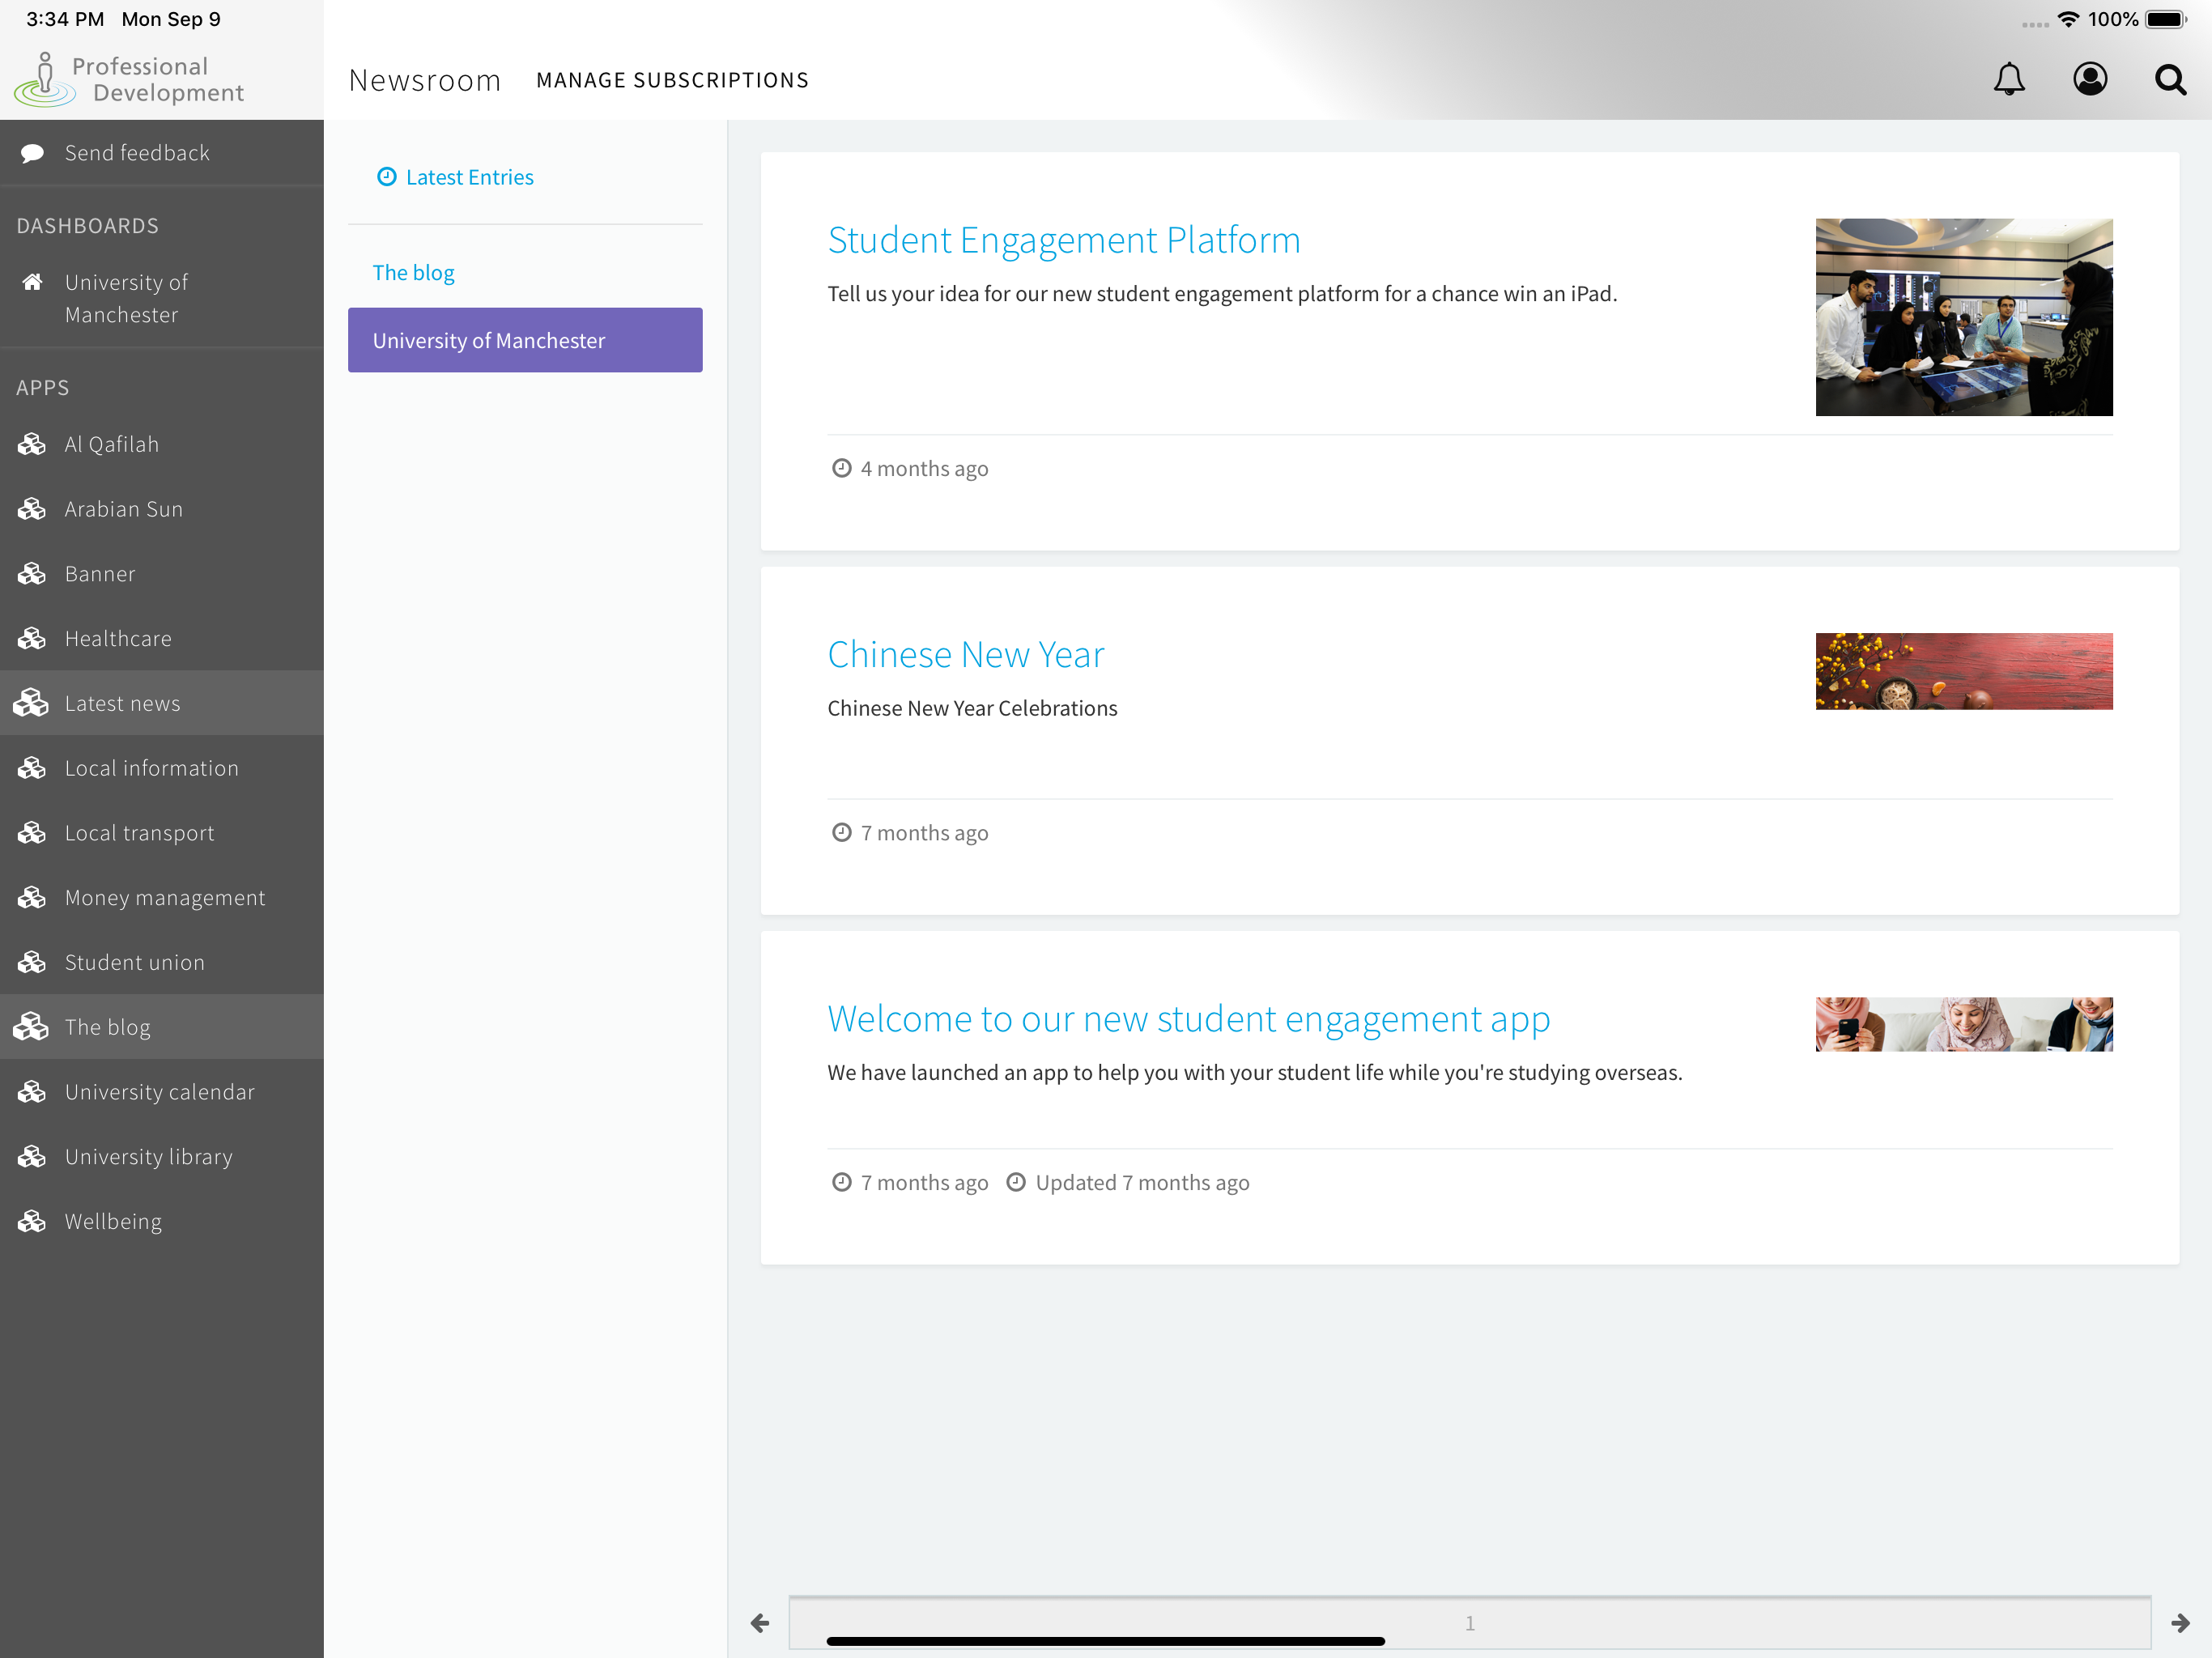Open Student Engagement Platform article

click(1064, 240)
